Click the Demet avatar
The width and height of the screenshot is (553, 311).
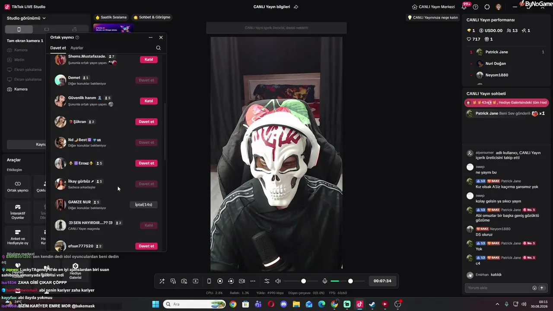pos(60,80)
